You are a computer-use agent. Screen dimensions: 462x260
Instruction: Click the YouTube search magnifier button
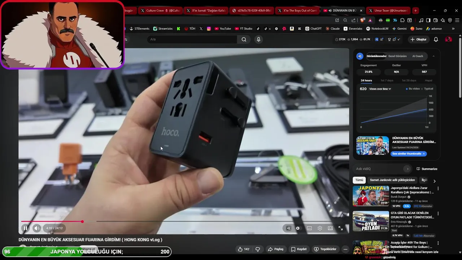(x=244, y=39)
